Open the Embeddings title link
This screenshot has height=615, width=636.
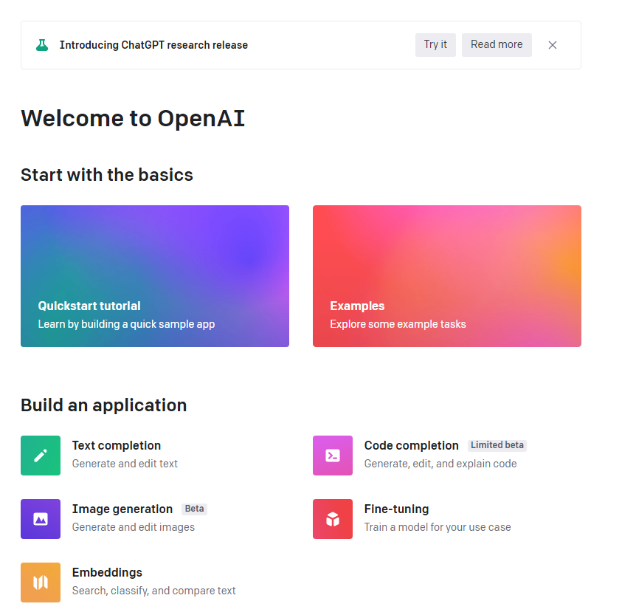point(107,572)
